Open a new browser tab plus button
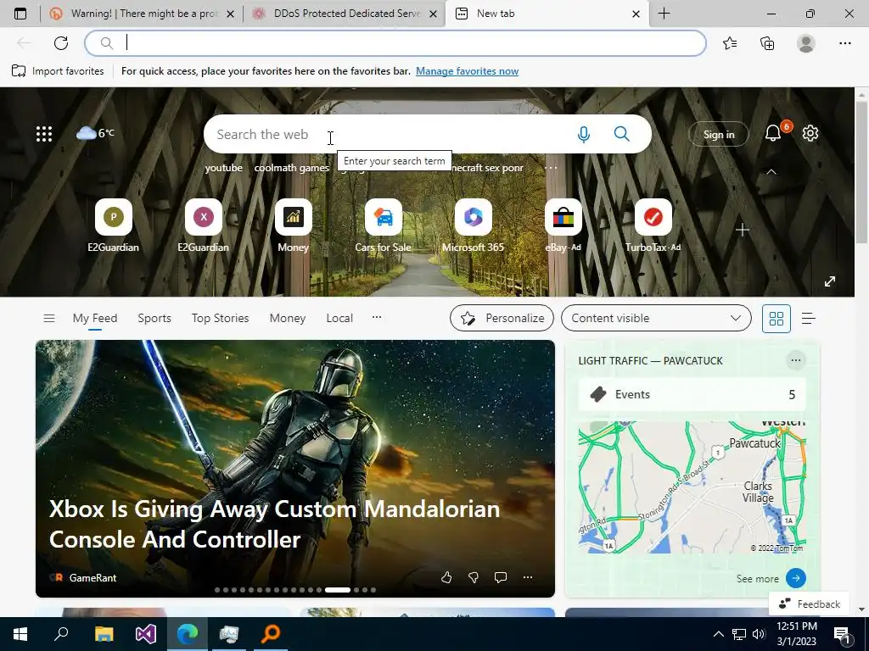The width and height of the screenshot is (869, 651). point(664,14)
